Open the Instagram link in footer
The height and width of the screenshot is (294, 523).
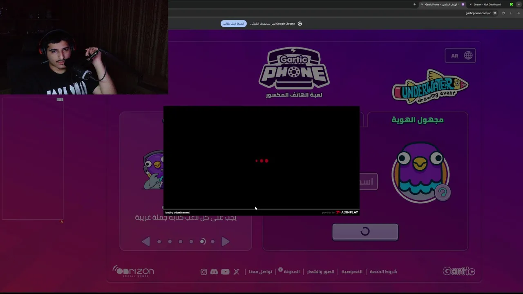click(204, 272)
